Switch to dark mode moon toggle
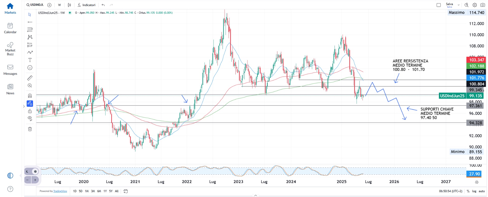The width and height of the screenshot is (488, 197). pos(27,171)
